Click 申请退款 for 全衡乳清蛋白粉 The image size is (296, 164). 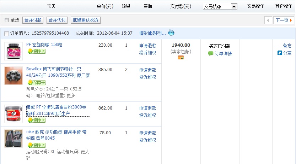[x=147, y=108]
